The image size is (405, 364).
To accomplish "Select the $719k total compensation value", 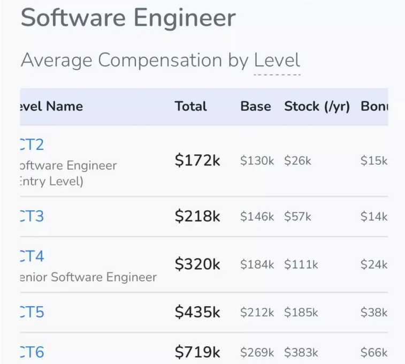I will (197, 352).
